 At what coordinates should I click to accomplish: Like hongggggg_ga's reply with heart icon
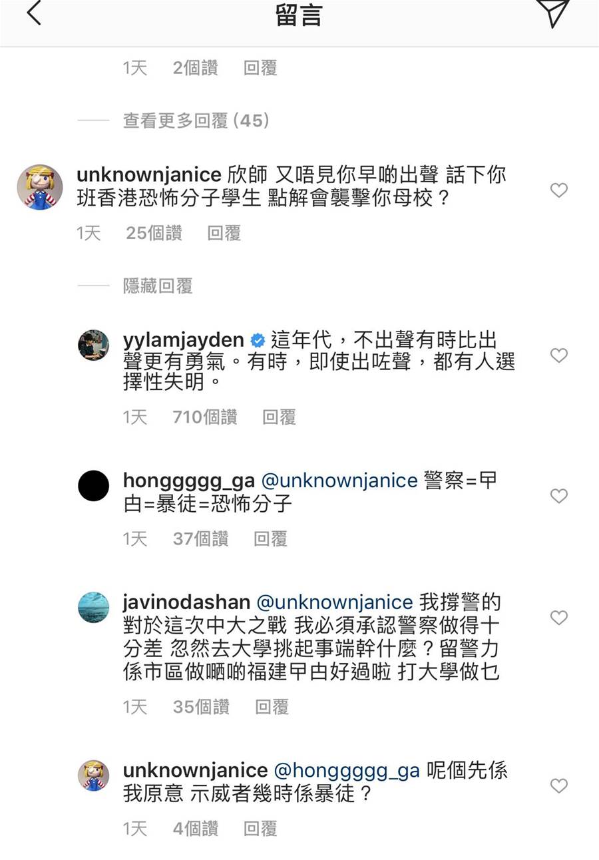click(559, 496)
